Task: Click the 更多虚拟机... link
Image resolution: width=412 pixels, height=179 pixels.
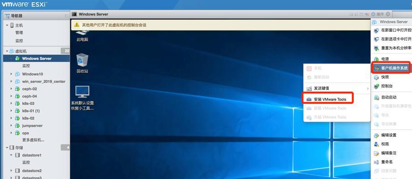Action: pos(33,140)
